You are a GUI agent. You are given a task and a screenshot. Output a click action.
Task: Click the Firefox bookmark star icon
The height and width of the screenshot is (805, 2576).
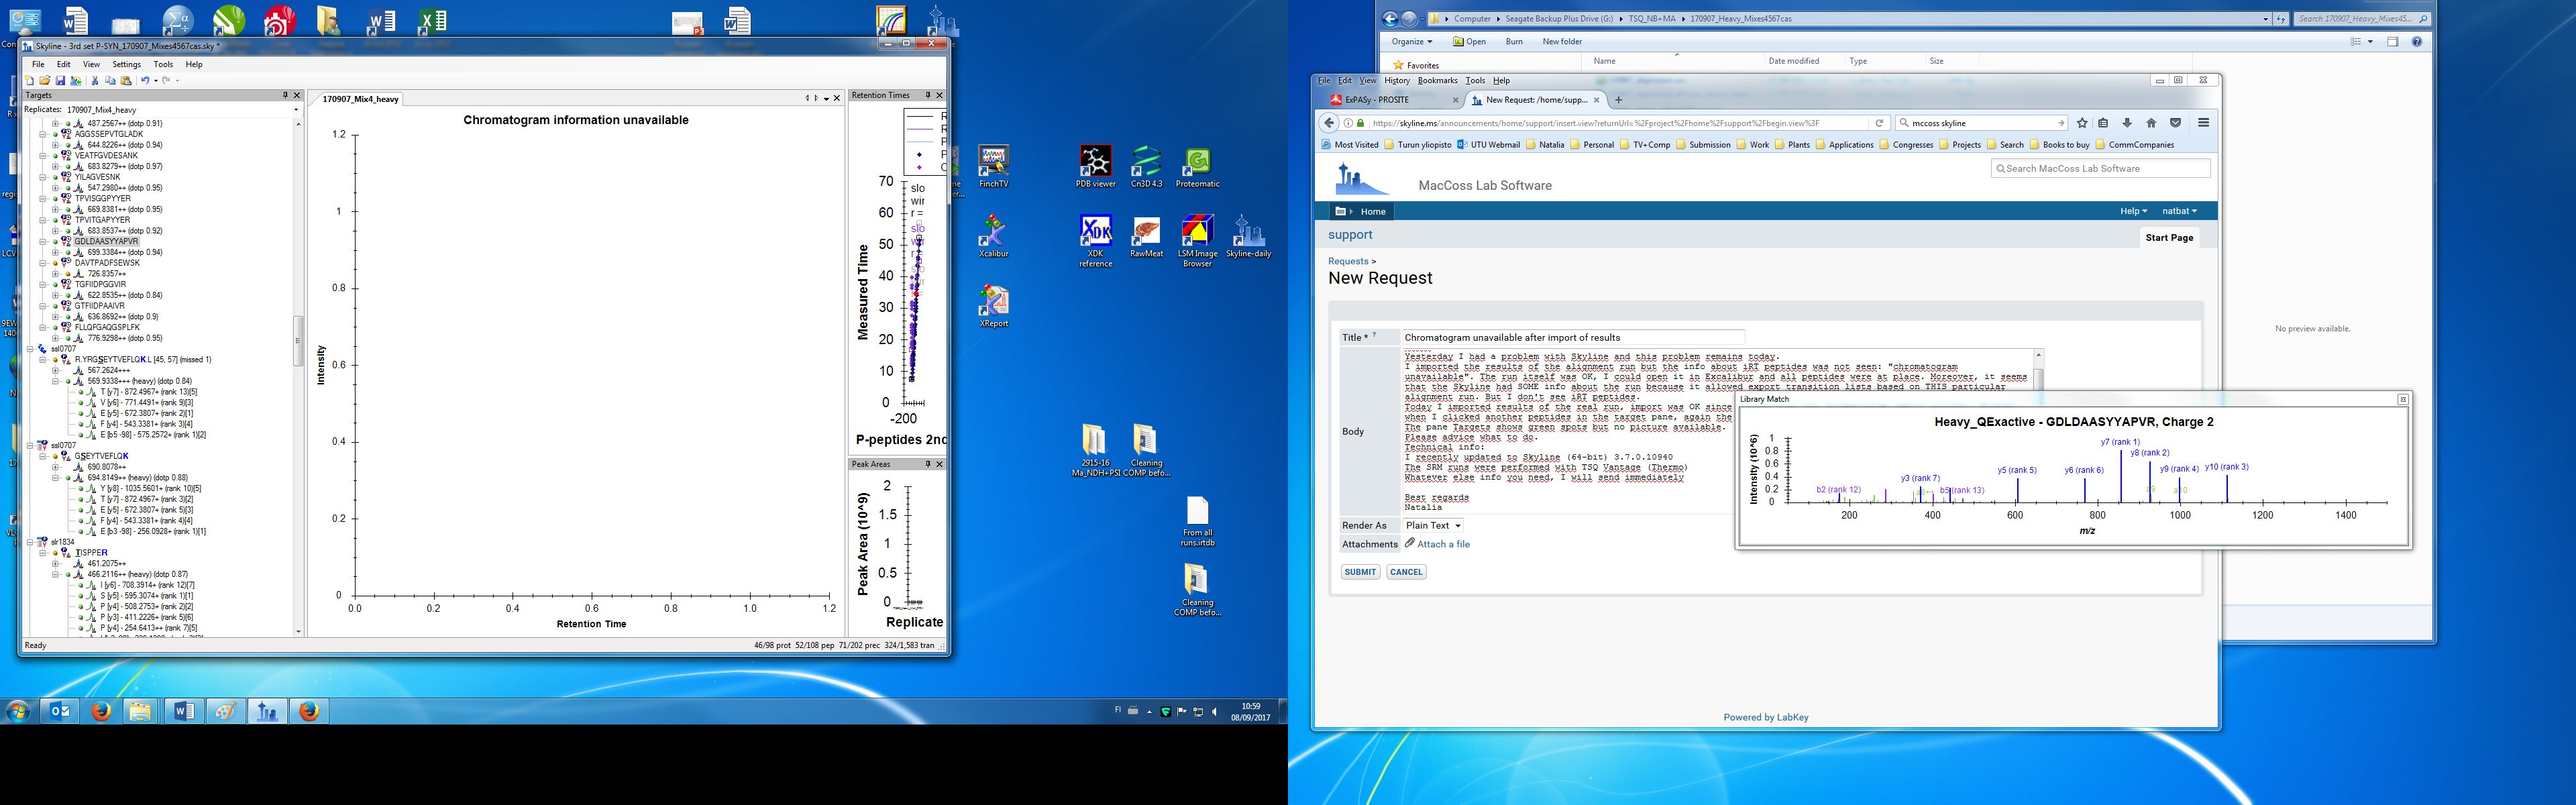pyautogui.click(x=2082, y=123)
